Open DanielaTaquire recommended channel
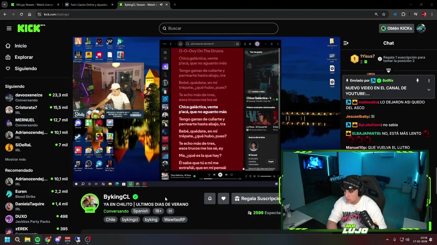Screen dimensions: 437x245 36,207
